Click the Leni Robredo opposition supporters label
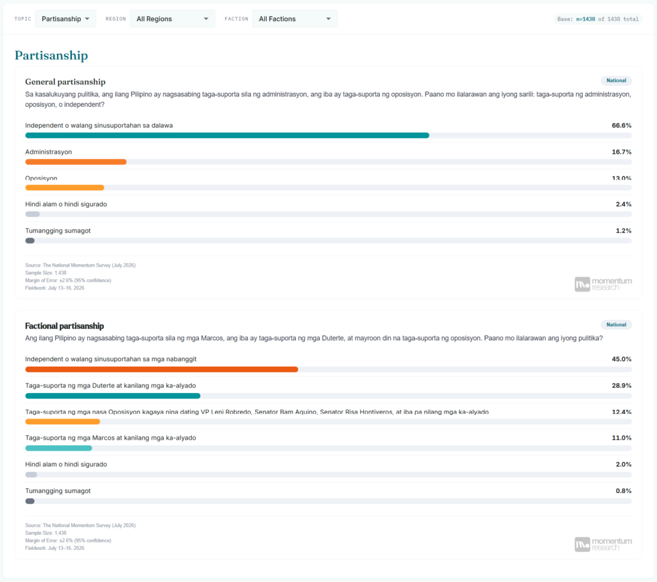 pos(257,412)
